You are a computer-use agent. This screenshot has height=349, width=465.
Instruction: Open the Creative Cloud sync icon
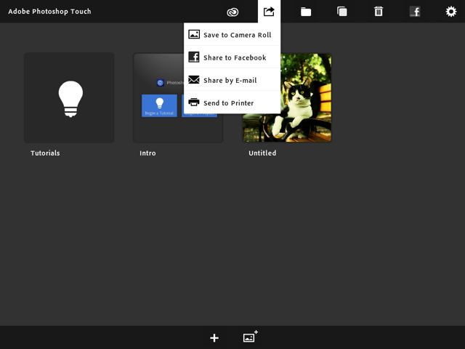click(232, 12)
